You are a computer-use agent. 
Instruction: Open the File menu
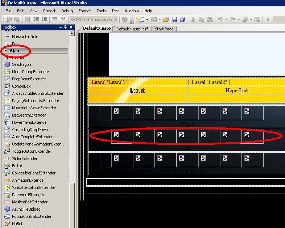(x=8, y=11)
